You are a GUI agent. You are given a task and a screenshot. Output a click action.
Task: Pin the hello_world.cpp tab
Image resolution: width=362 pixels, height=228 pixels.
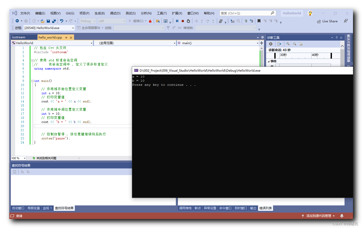(x=66, y=37)
